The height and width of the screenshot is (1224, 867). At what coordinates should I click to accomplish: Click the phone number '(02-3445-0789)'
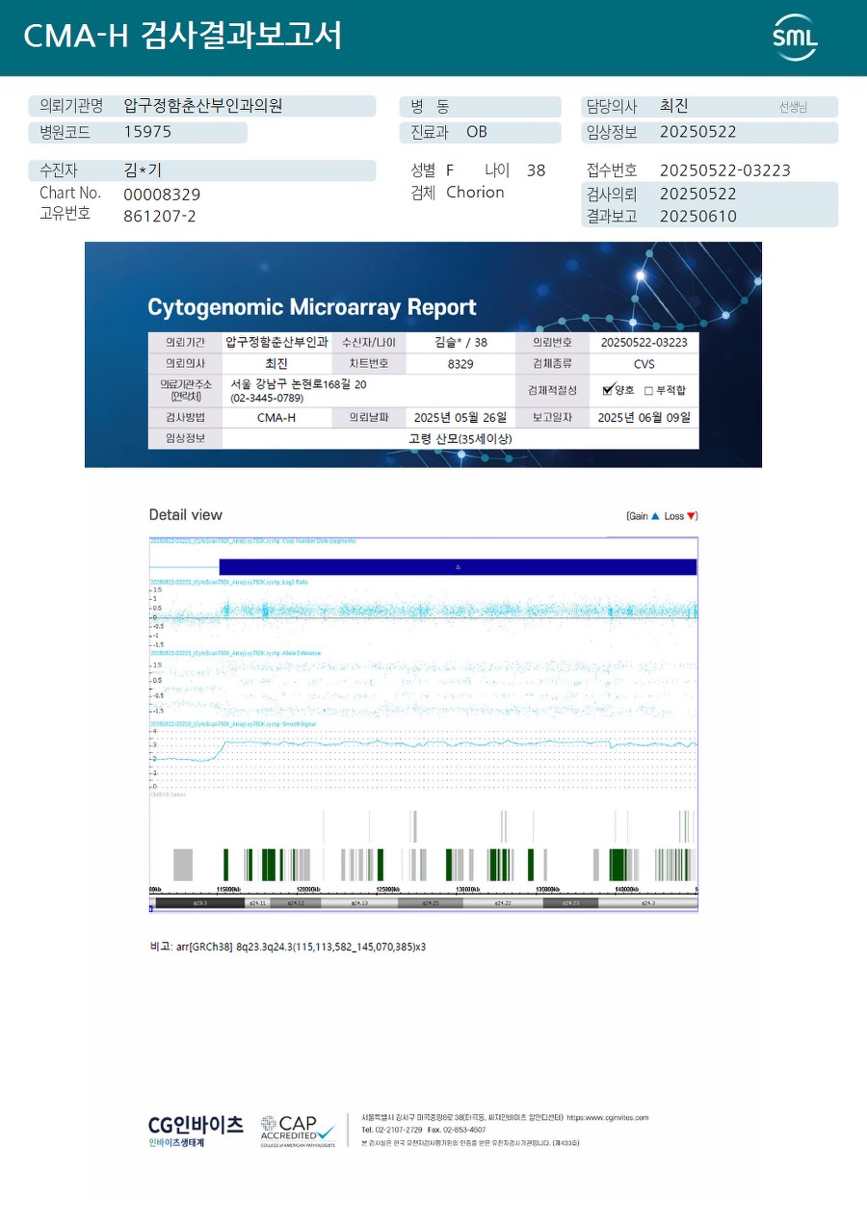[x=267, y=398]
